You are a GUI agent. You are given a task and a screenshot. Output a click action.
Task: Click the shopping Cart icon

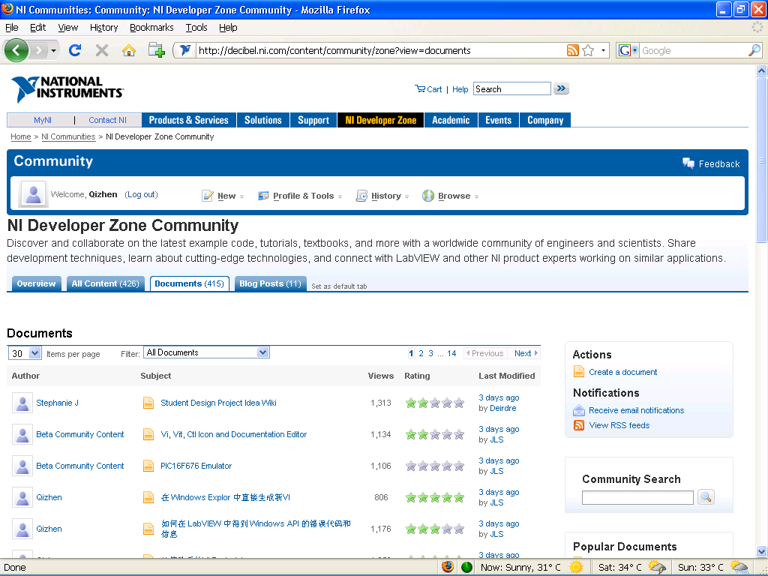tap(420, 88)
